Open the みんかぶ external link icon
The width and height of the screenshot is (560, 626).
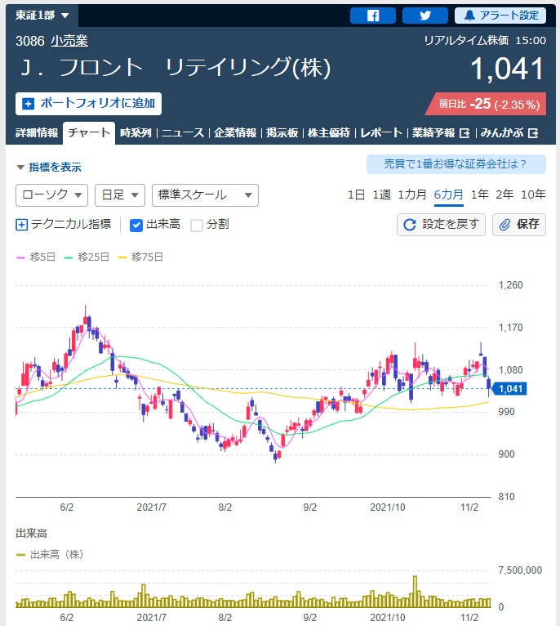click(533, 133)
